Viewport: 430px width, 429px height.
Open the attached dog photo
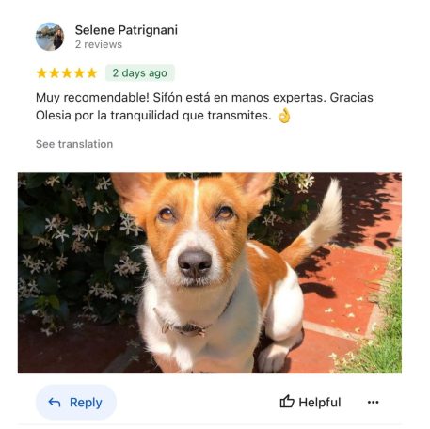click(x=210, y=273)
